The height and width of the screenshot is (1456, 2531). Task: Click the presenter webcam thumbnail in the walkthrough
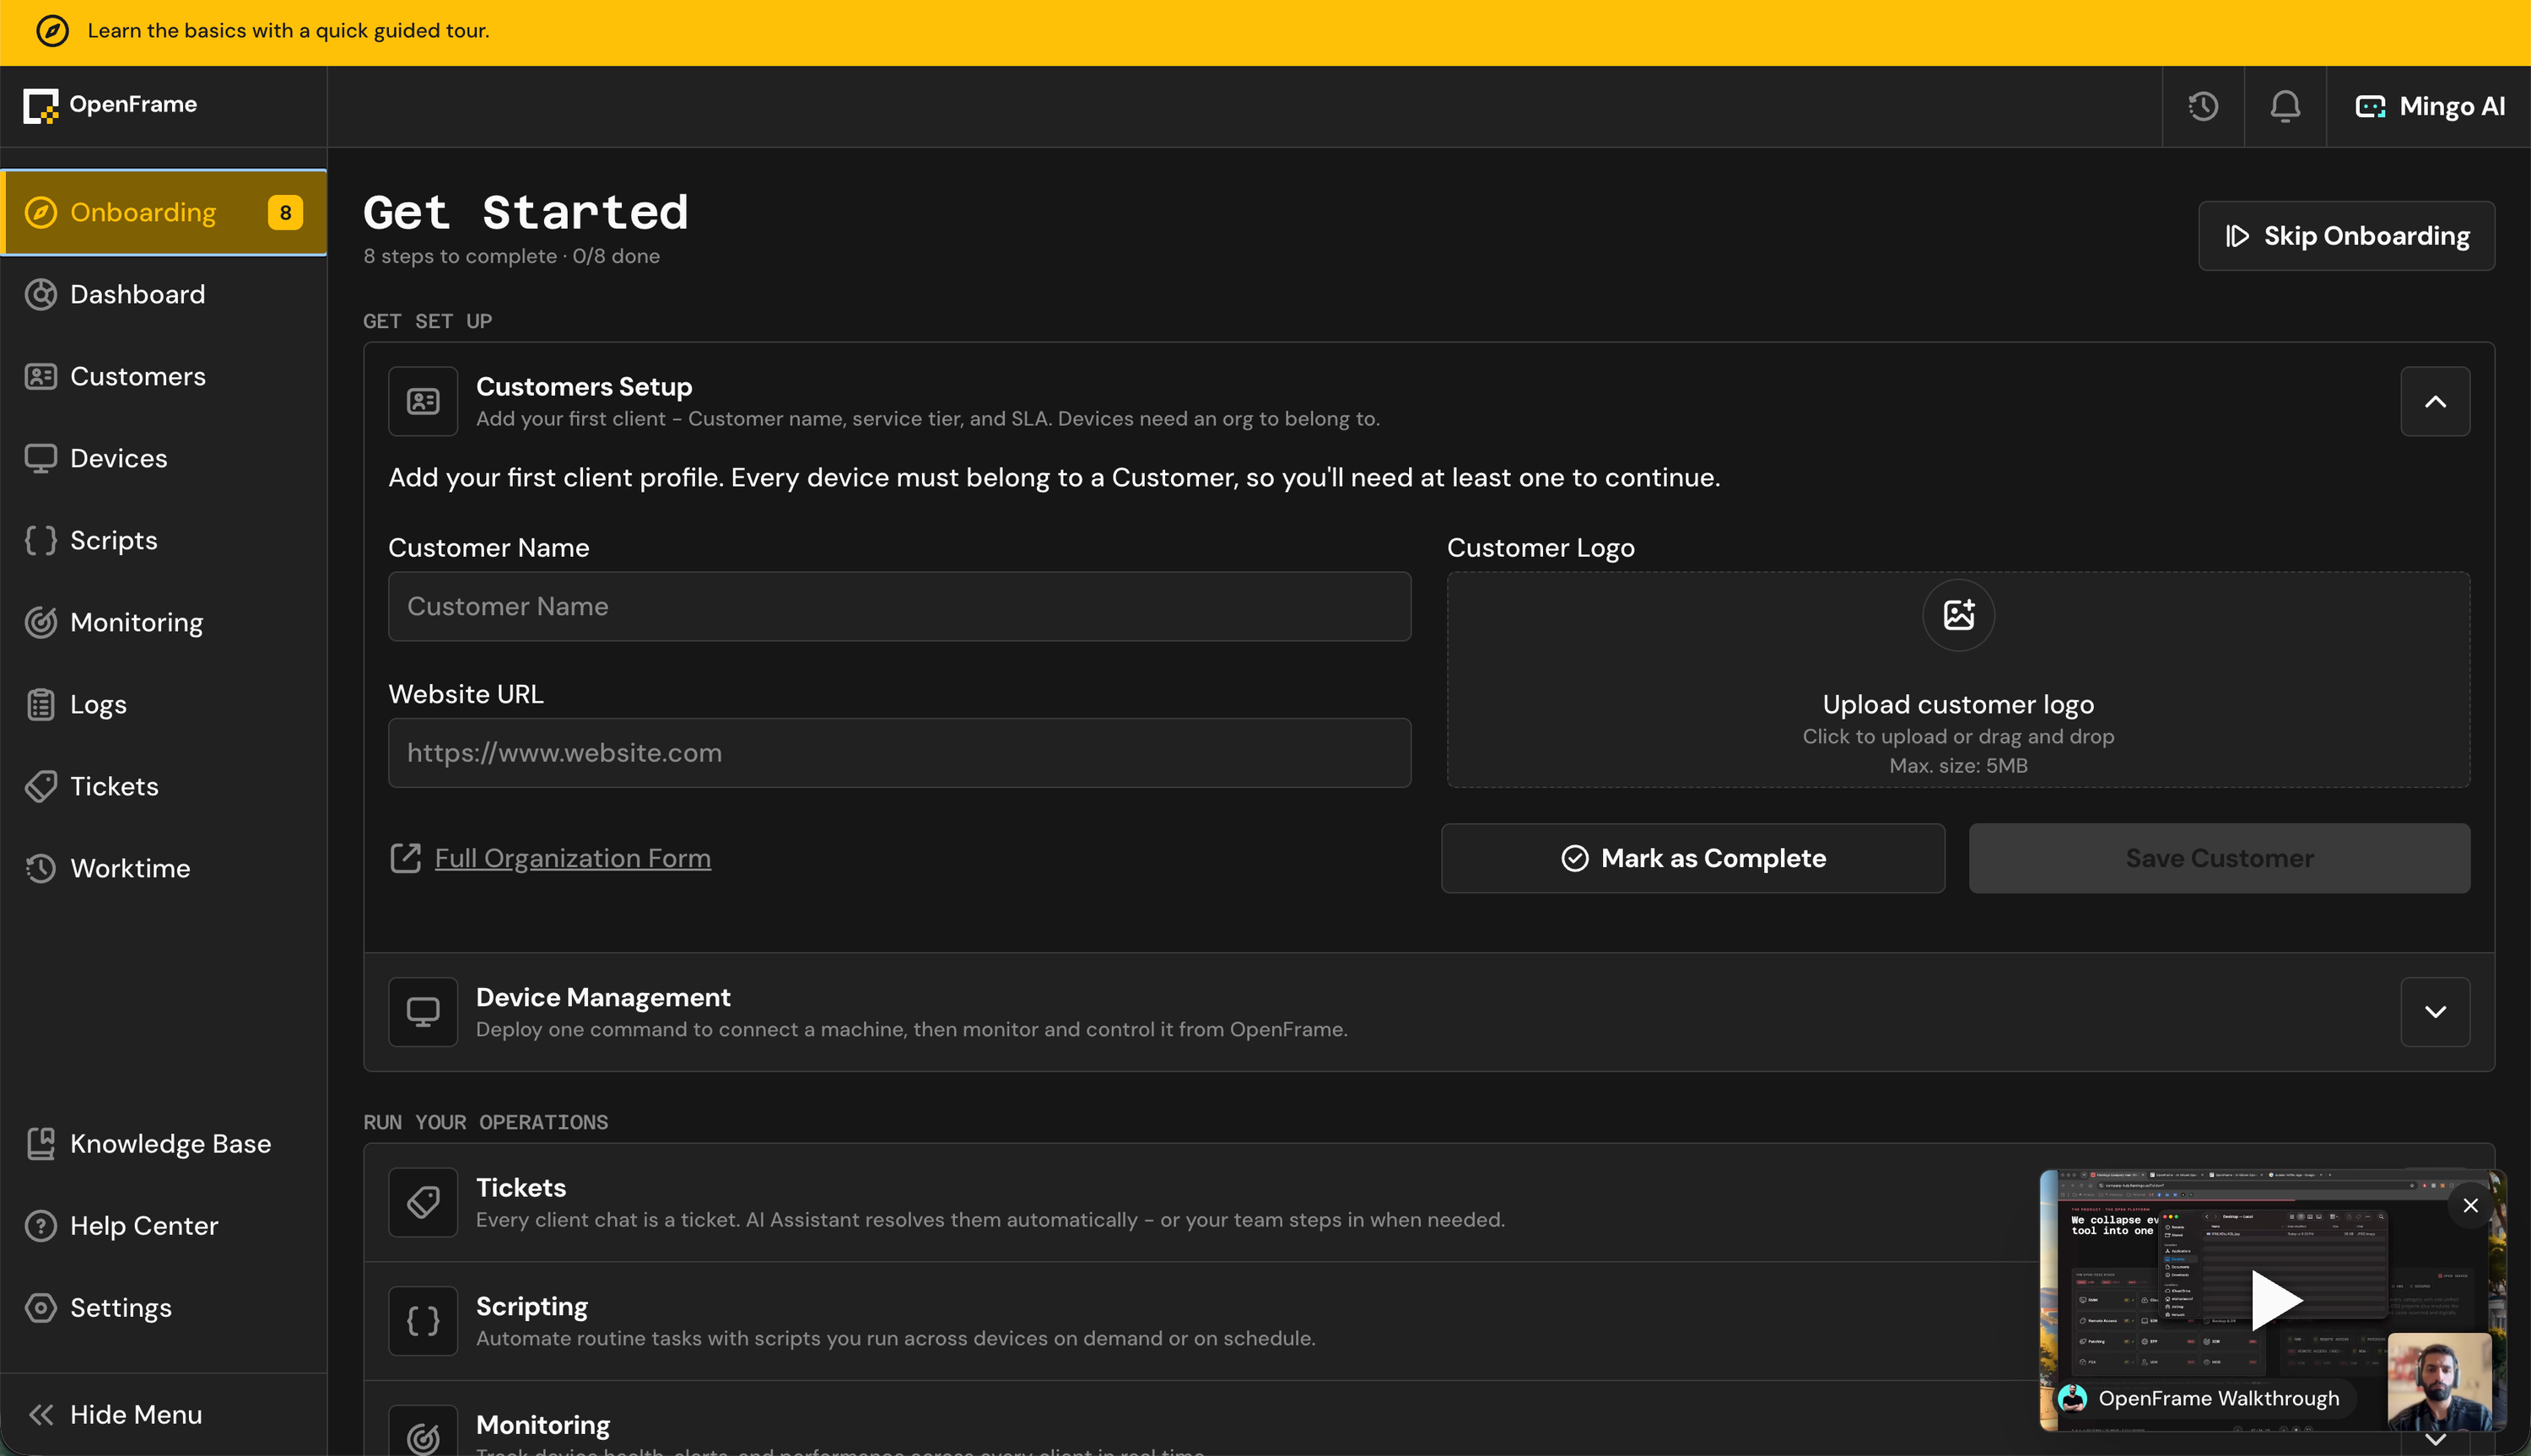click(2439, 1381)
